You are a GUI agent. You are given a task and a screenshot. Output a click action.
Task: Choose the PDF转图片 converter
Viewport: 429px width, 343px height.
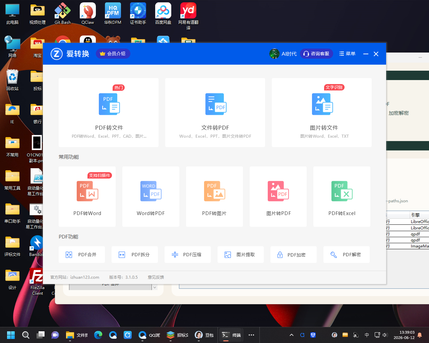(214, 197)
